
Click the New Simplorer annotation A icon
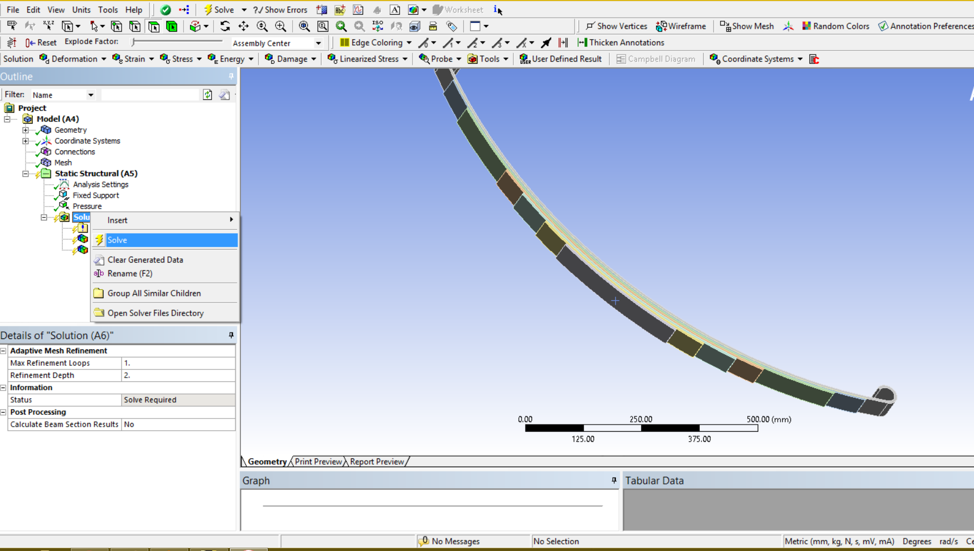click(395, 10)
